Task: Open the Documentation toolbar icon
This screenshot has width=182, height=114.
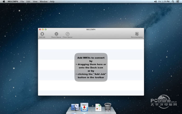Action: tap(137, 34)
